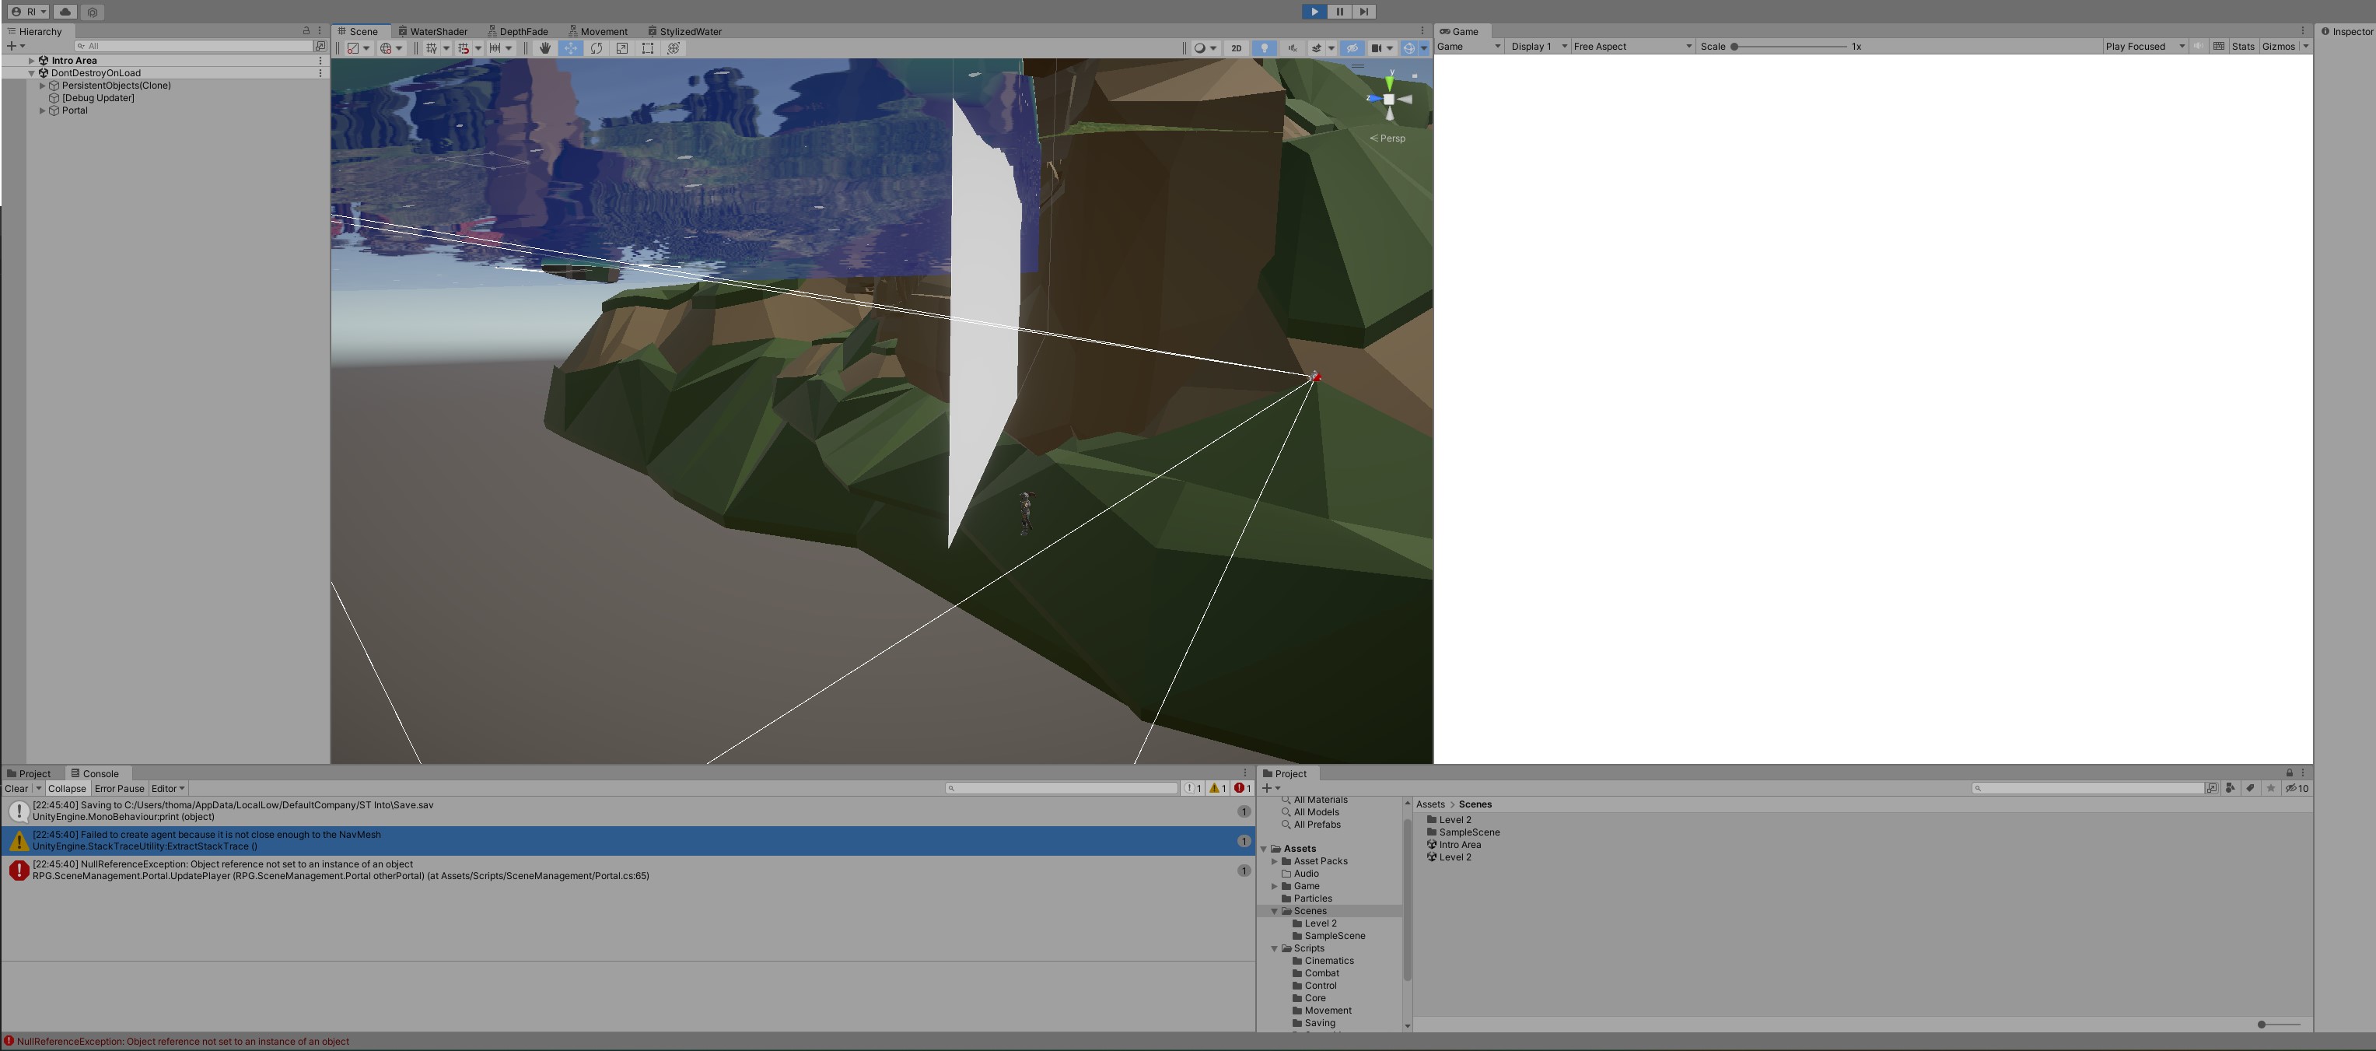Enable Error Pause in the Console
This screenshot has width=2376, height=1051.
click(119, 788)
